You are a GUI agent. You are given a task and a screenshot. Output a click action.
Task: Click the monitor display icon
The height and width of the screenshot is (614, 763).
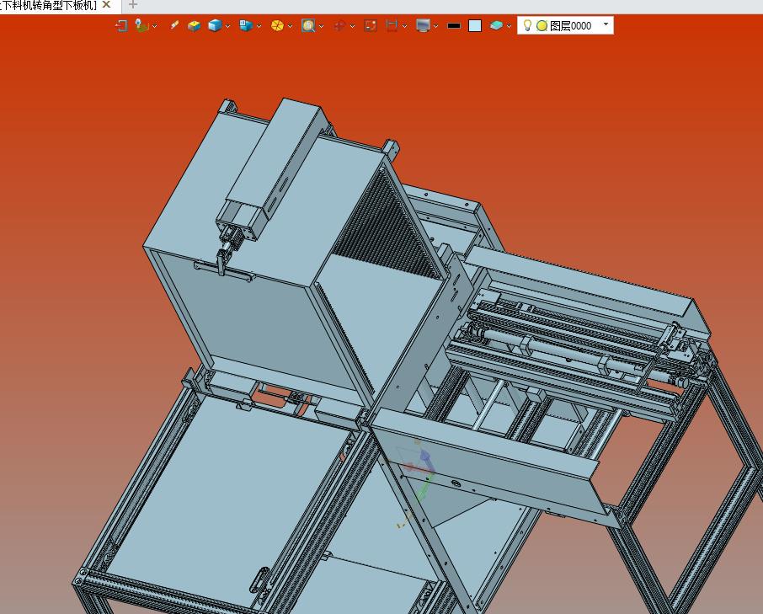click(424, 26)
